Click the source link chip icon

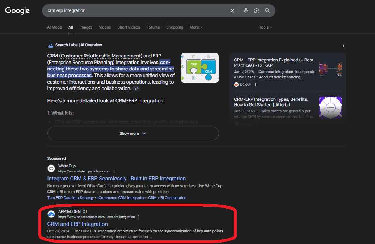tap(136, 89)
